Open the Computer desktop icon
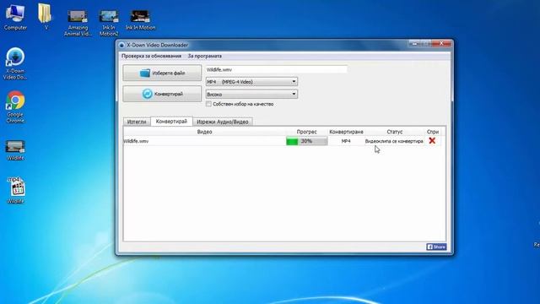Viewport: 540px width, 304px height. pos(15,17)
